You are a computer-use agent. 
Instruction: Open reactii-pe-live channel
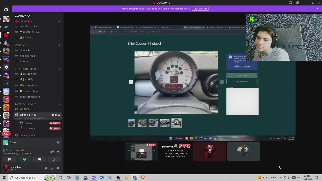pos(38,32)
